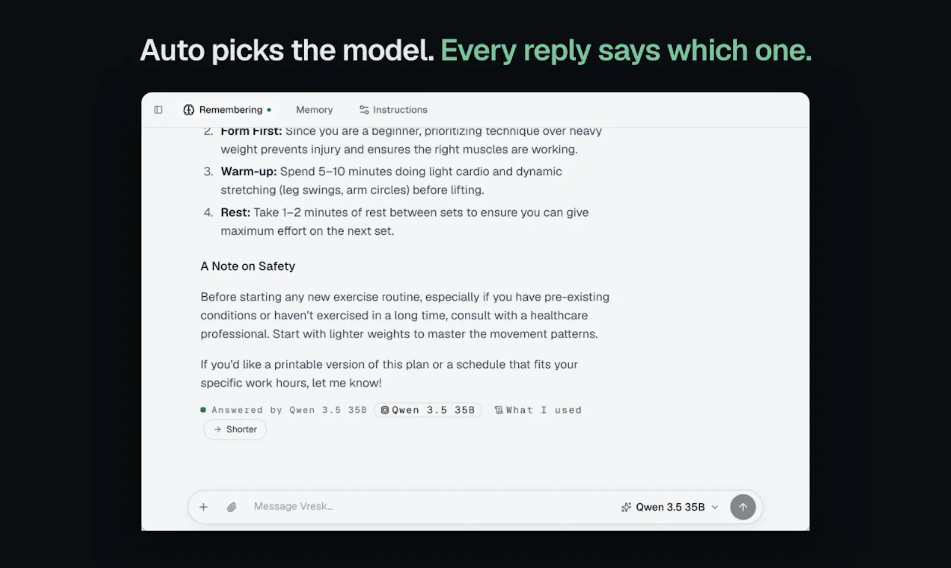Click the sparkle auto-model icon

[626, 507]
